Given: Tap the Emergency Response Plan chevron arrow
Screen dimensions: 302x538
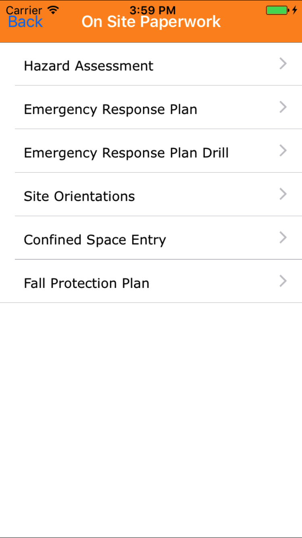Looking at the screenshot, I should [x=283, y=107].
